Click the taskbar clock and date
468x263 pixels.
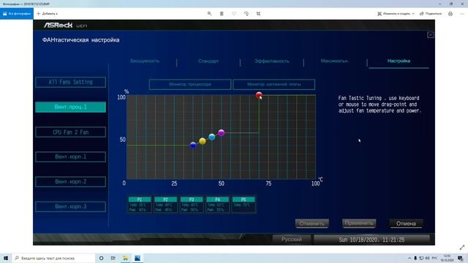tap(447, 258)
